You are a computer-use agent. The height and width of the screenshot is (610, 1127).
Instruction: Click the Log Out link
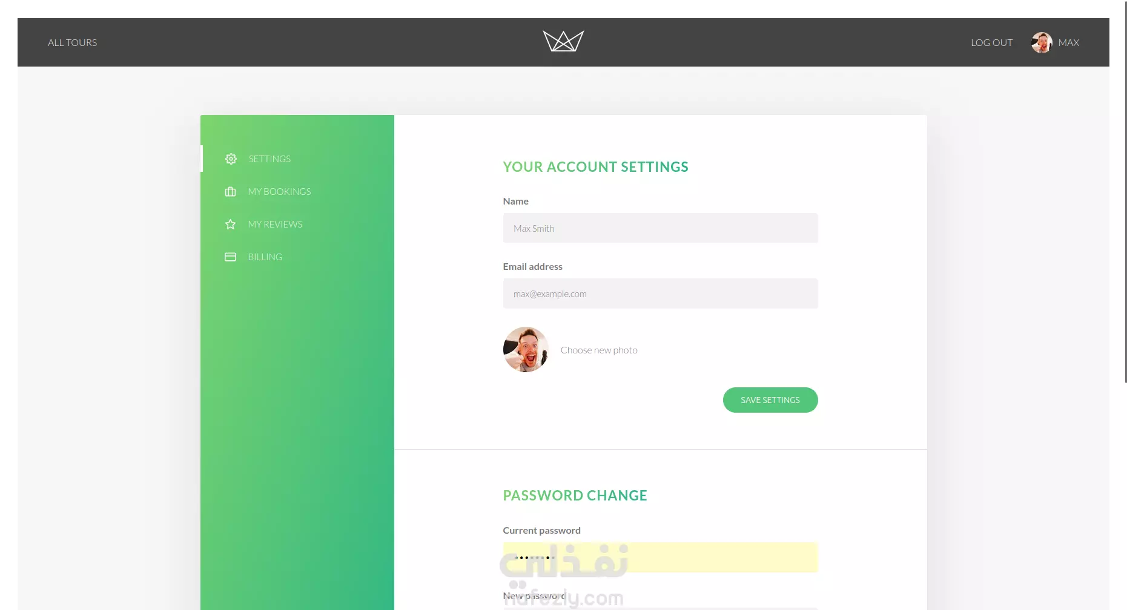point(991,42)
